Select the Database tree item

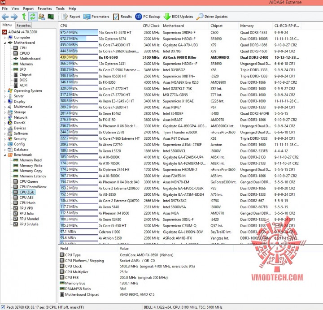click(18, 150)
